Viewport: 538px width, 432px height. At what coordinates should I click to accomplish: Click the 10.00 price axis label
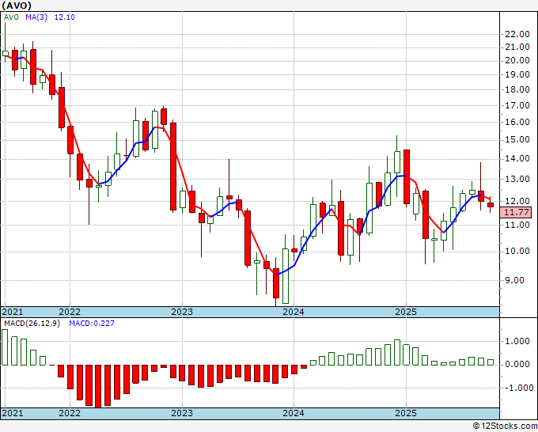click(x=517, y=251)
